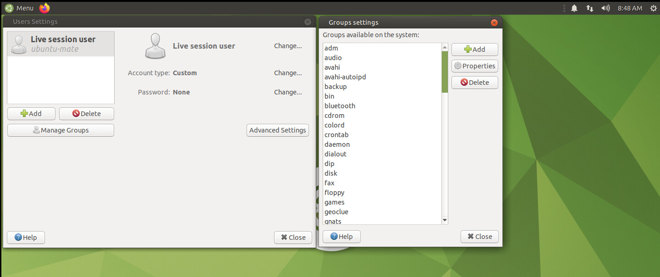Select Live session user in users list

61,44
